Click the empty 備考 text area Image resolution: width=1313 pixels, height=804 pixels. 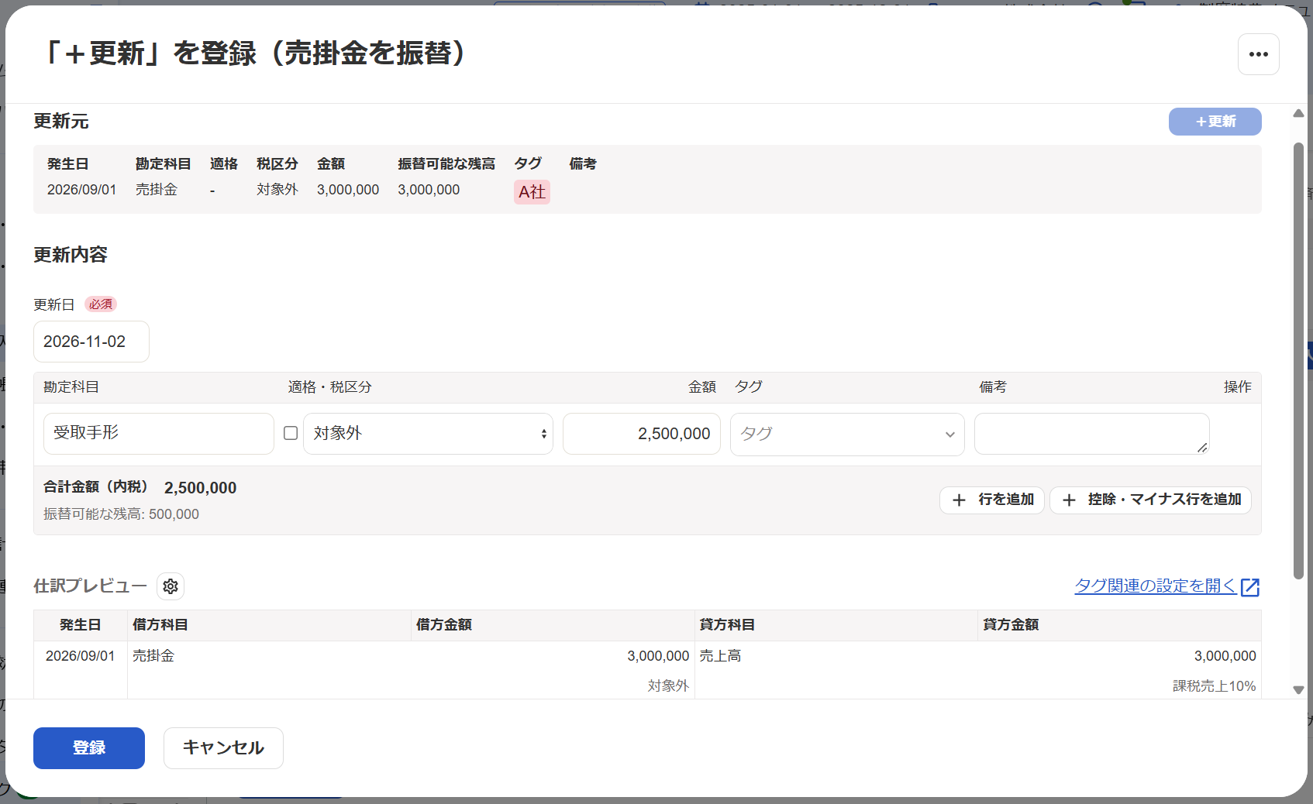coord(1091,434)
